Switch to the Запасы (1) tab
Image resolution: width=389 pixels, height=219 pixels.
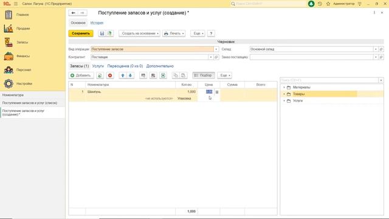(79, 66)
